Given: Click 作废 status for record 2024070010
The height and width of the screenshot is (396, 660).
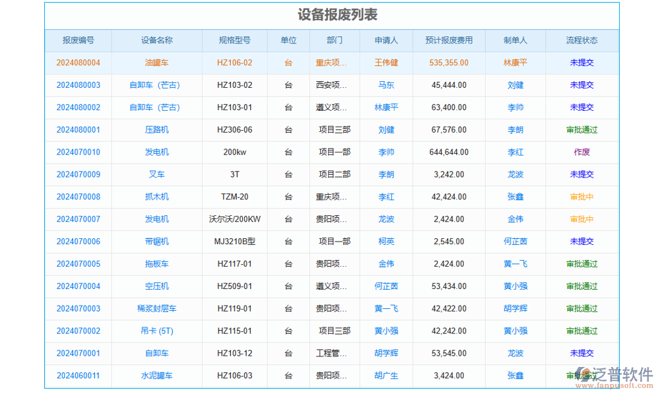Looking at the screenshot, I should point(581,152).
